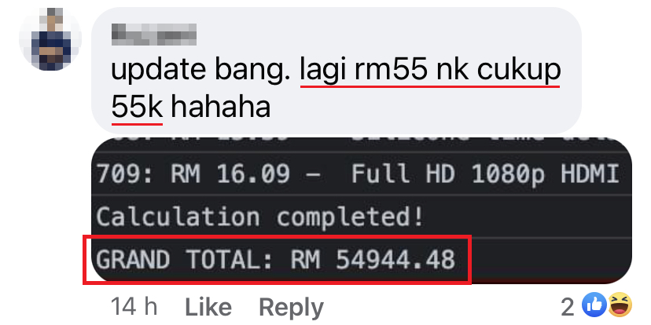The width and height of the screenshot is (651, 325).
Task: Click the laughing haha reaction emoji
Action: point(620,305)
